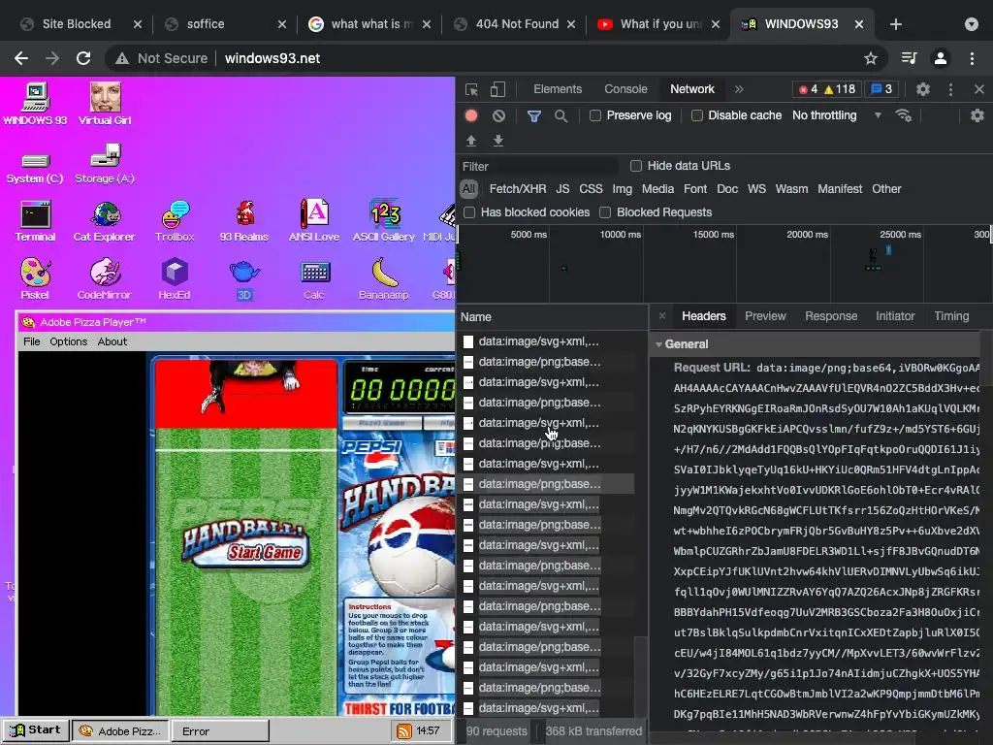This screenshot has width=993, height=745.
Task: Click the Import HAR upload arrow
Action: tap(471, 141)
